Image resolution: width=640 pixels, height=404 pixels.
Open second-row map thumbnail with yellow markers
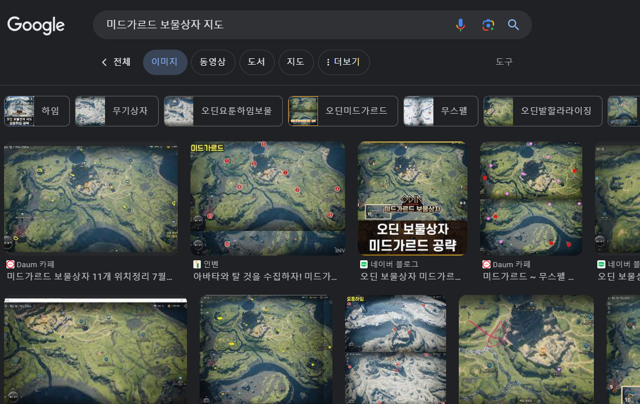point(265,350)
